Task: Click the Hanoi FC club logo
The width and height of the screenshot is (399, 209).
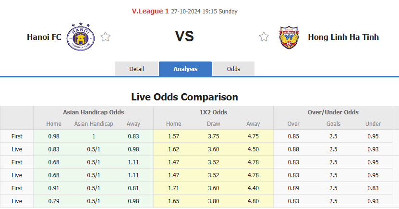Action: pyautogui.click(x=81, y=37)
